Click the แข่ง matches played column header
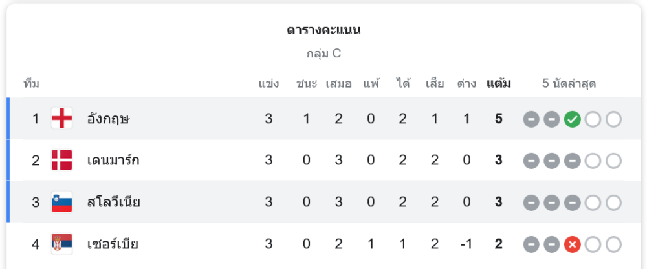 coord(269,84)
